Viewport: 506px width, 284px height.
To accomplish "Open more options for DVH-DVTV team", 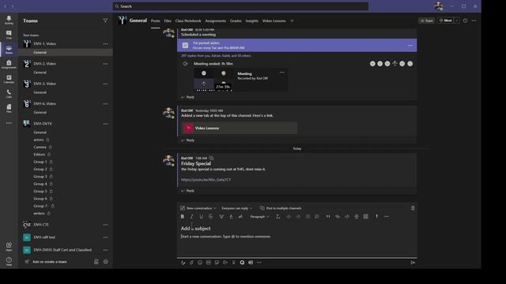I will point(105,124).
